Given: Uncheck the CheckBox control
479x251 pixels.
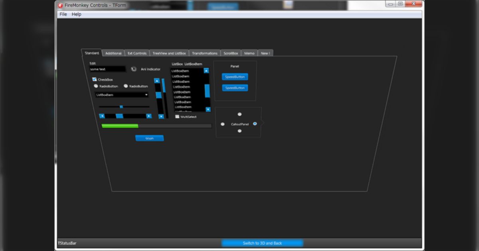Looking at the screenshot, I should coord(94,79).
